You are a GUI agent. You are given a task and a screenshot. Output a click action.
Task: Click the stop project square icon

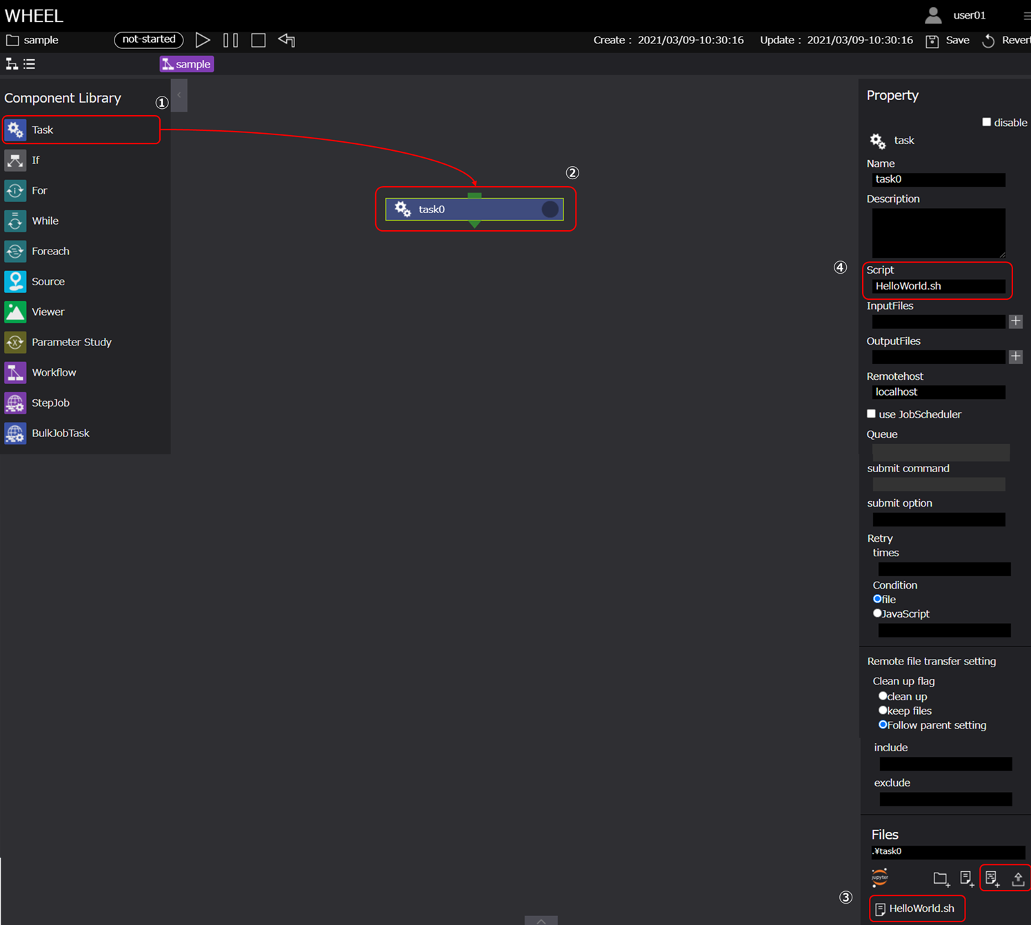258,40
